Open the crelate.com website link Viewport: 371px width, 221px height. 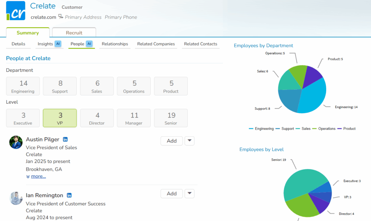tap(43, 17)
